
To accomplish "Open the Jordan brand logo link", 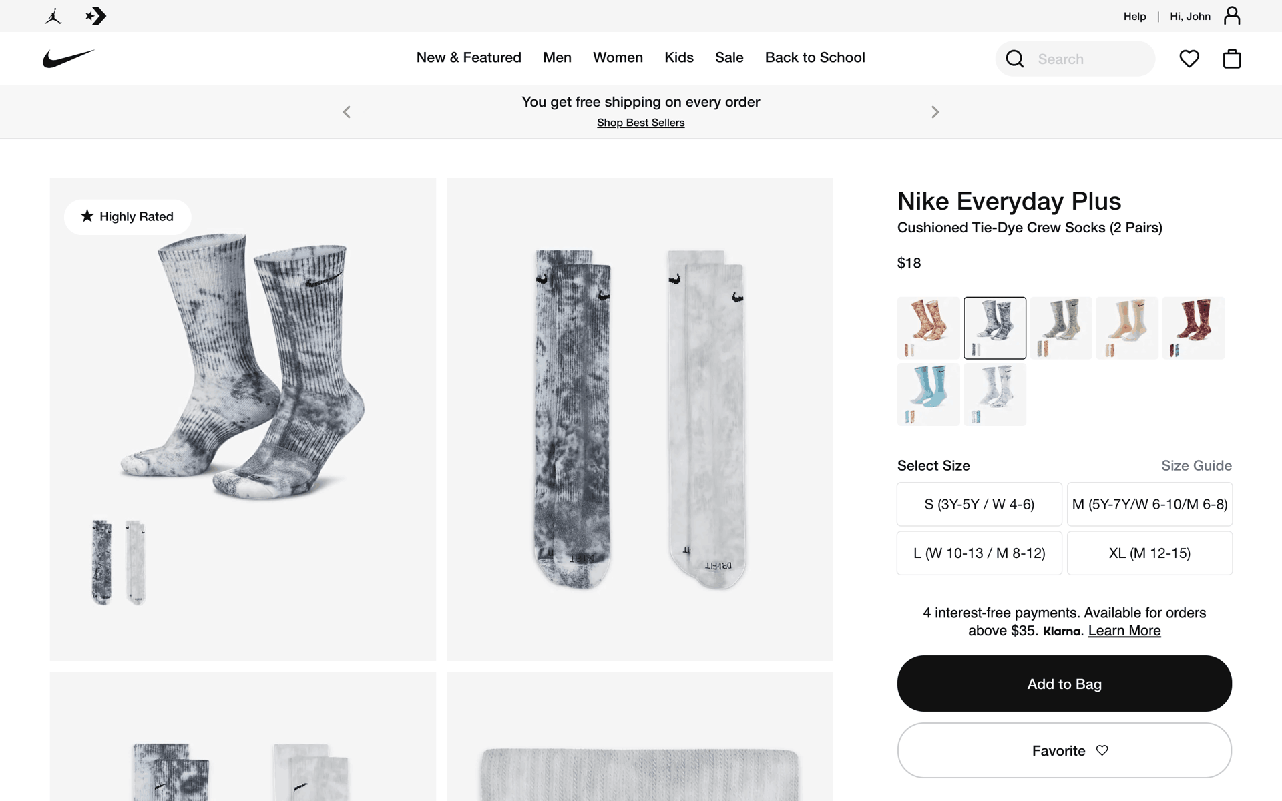I will point(53,16).
